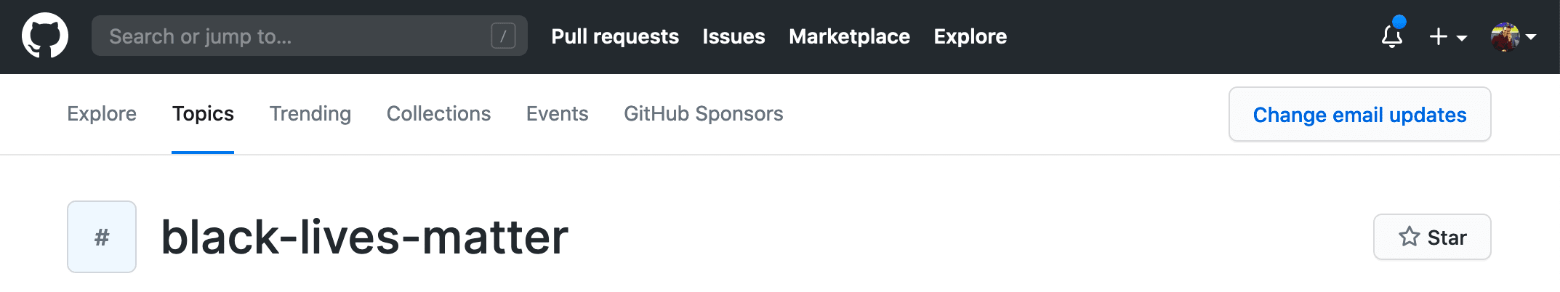This screenshot has width=1560, height=292.
Task: Click Change email updates button
Action: click(x=1359, y=115)
